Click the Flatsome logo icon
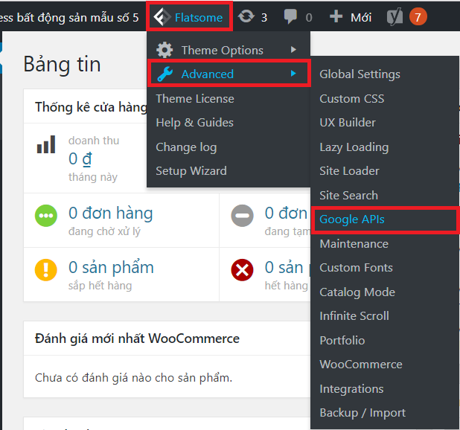 [x=162, y=17]
